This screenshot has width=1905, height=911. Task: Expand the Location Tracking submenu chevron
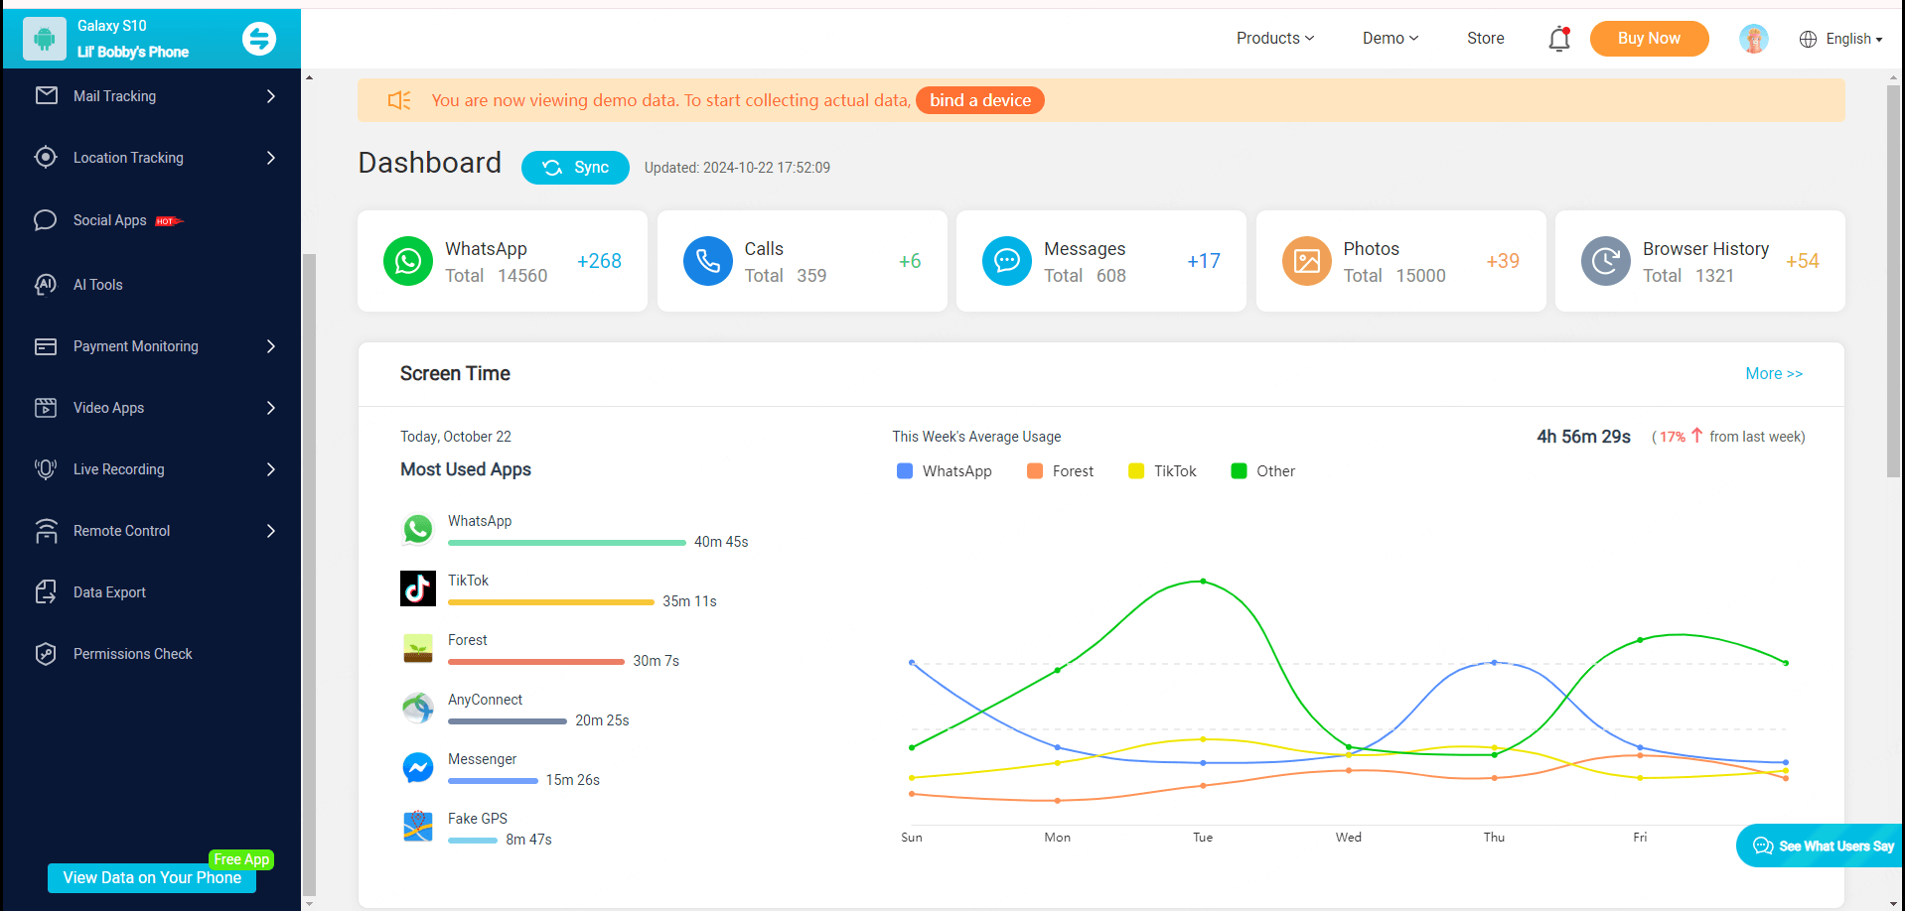271,158
